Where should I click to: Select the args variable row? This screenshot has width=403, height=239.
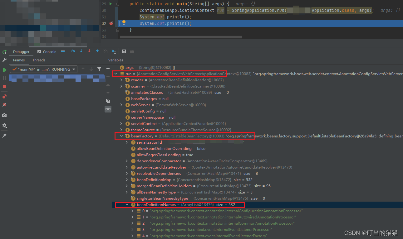[258, 68]
